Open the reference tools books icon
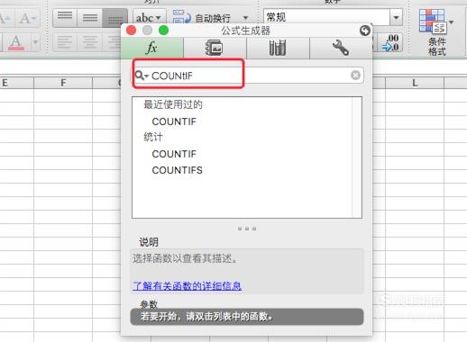The image size is (467, 342). tap(277, 48)
